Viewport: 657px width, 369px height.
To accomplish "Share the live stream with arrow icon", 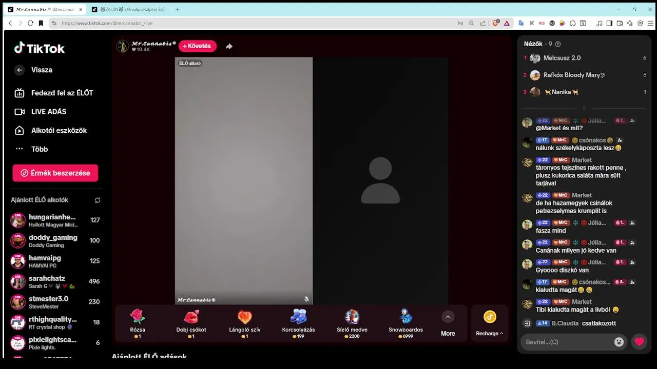I will point(229,46).
